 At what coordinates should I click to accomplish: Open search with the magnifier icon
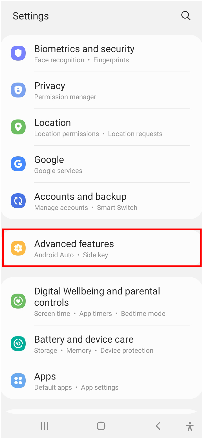[186, 16]
